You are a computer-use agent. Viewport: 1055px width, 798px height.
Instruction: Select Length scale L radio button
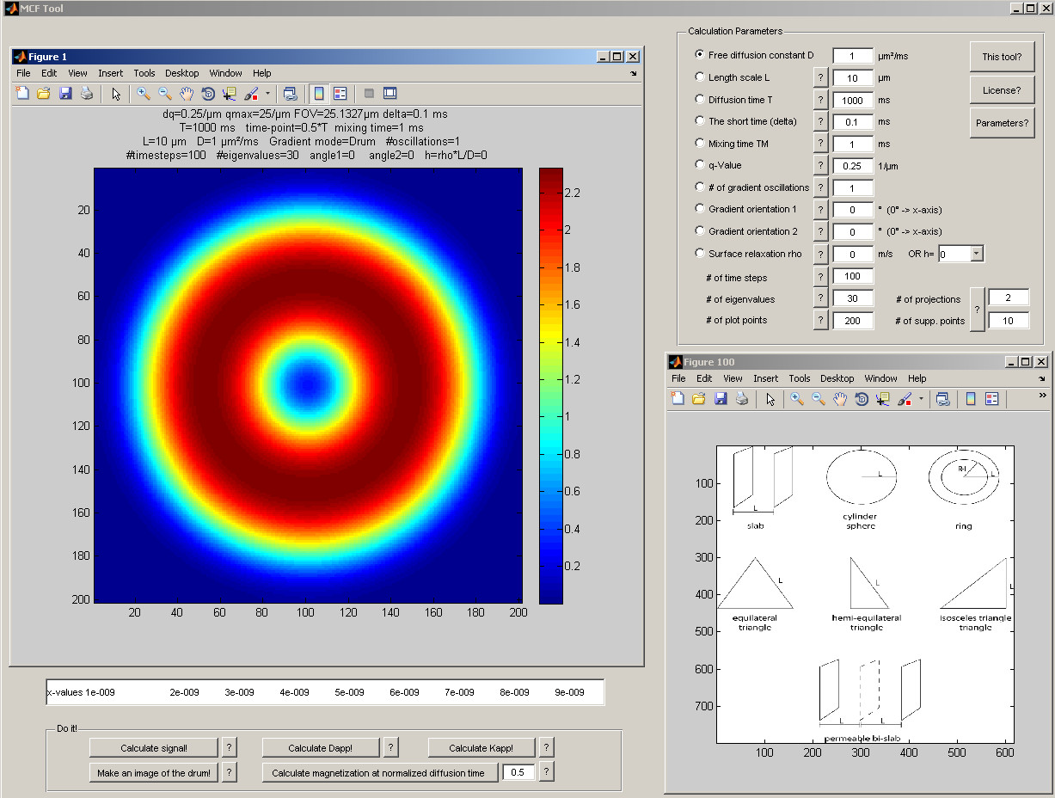pos(700,77)
